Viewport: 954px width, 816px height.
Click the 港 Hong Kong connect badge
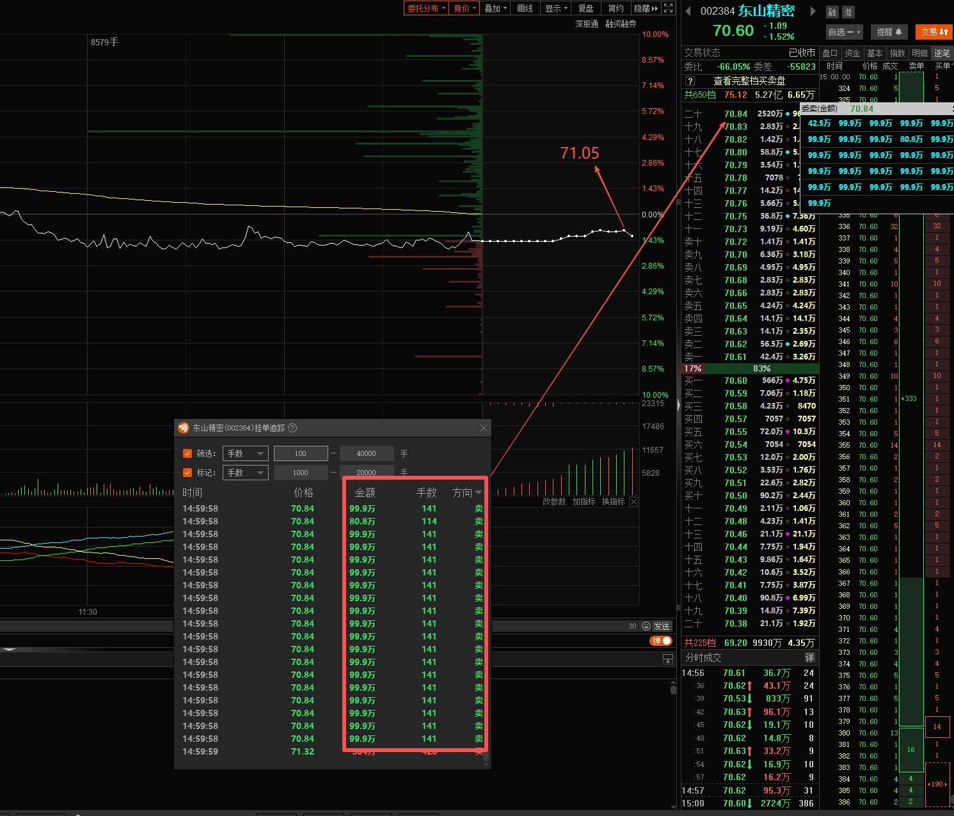pyautogui.click(x=848, y=12)
